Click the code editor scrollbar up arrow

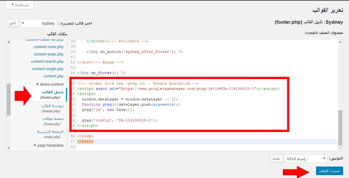[340, 42]
